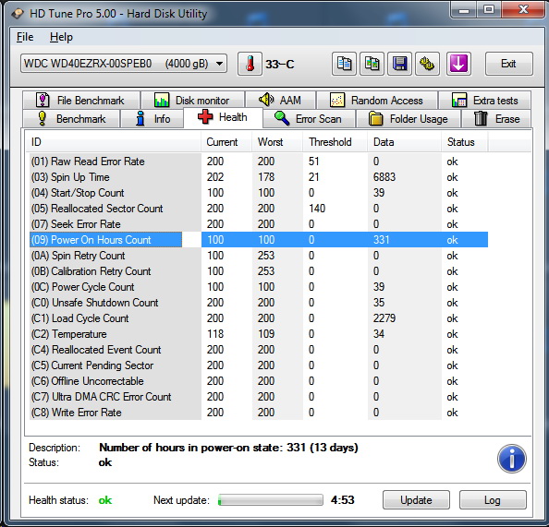This screenshot has height=527, width=549.
Task: Select the Spin Retry Count row
Action: coord(259,256)
